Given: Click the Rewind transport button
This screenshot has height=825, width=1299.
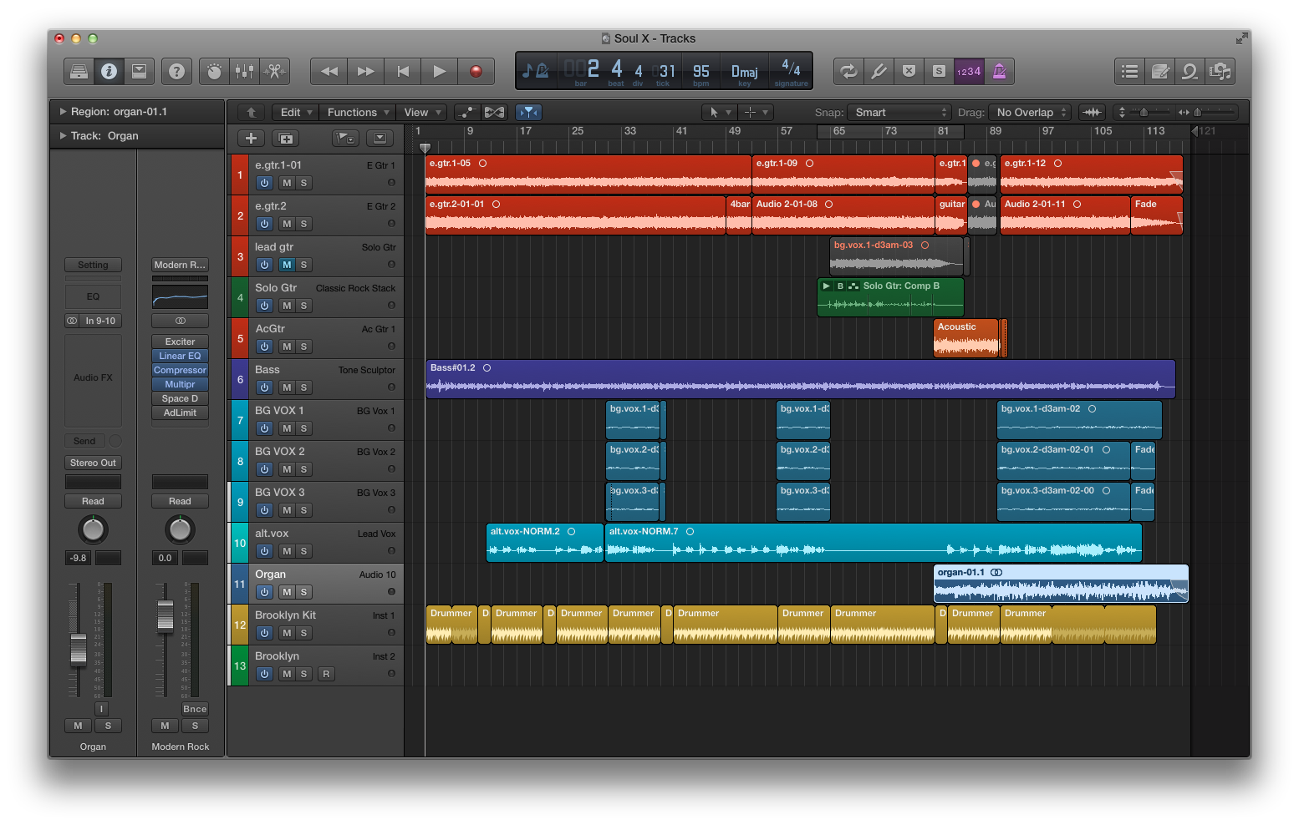Looking at the screenshot, I should point(329,72).
